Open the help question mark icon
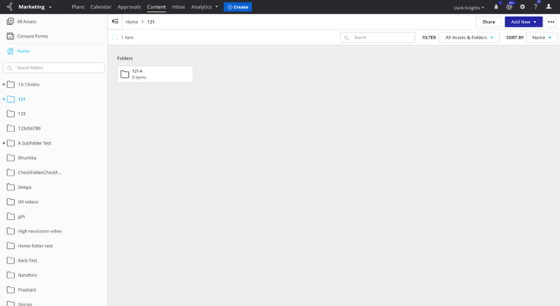Image resolution: width=560 pixels, height=306 pixels. tap(536, 7)
